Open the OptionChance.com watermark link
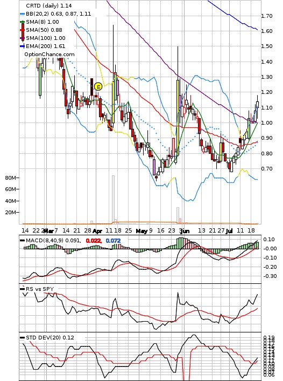Screen dimensions: 283x381 49,54
